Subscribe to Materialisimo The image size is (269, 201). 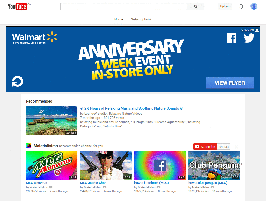point(205,147)
